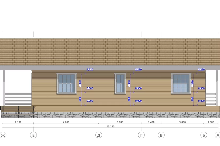Select vertical 1 320 dimension beside narrow middle window
The height and width of the screenshot is (146, 220).
(129, 83)
